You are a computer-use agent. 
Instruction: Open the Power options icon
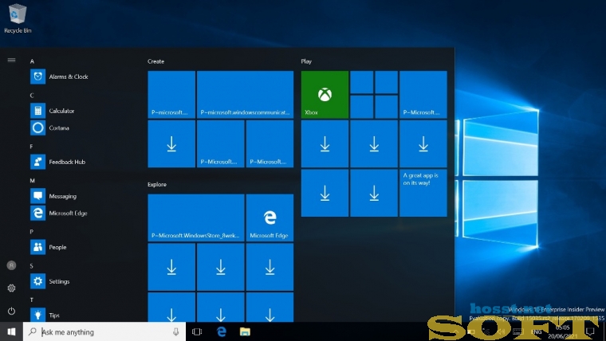[12, 311]
